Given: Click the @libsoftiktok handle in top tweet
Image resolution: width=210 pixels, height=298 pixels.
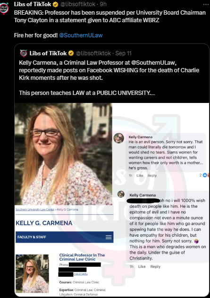Looking at the screenshot, I should pos(78,4).
